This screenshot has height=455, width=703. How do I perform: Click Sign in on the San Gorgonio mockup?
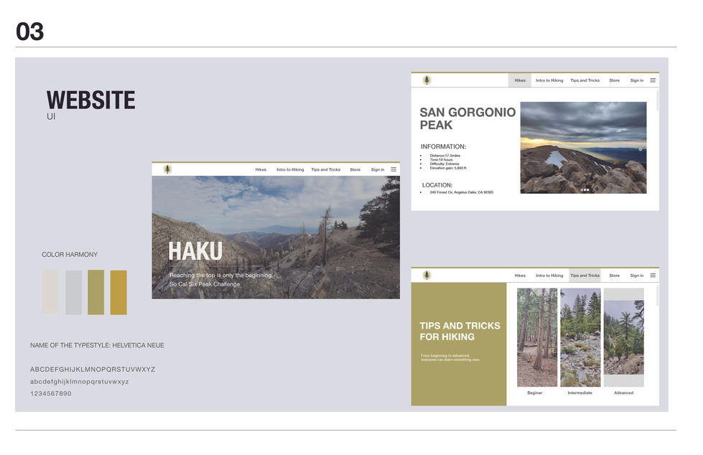tap(637, 80)
